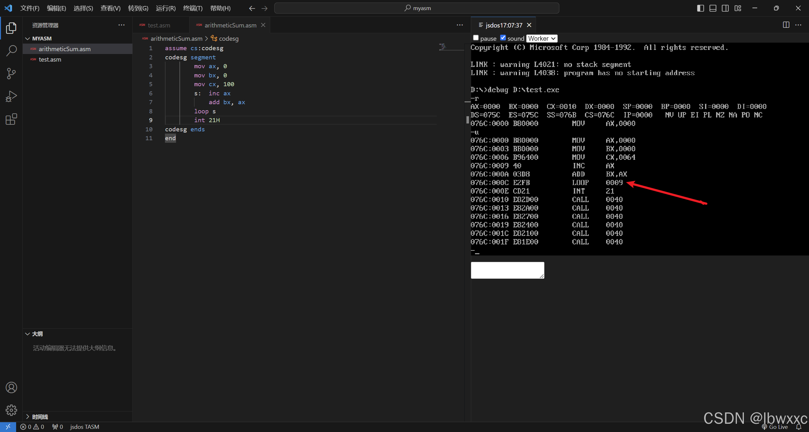Switch to the test.asm tab
Viewport: 809px width, 432px height.
pos(159,25)
